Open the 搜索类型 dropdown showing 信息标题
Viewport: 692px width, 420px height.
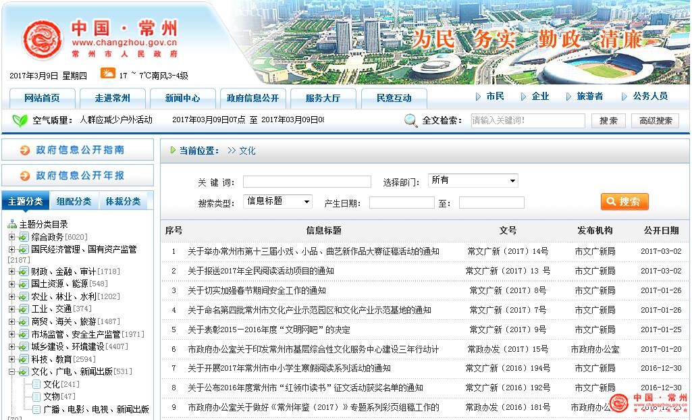(277, 201)
